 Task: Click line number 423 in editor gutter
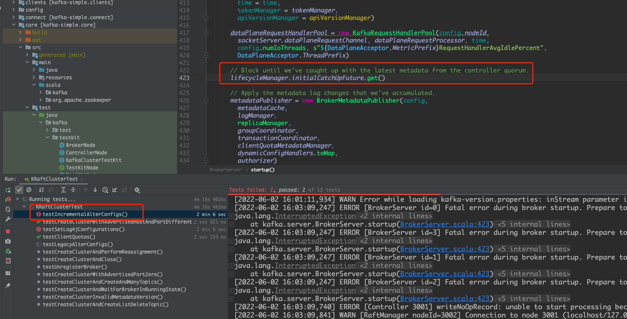click(x=184, y=78)
